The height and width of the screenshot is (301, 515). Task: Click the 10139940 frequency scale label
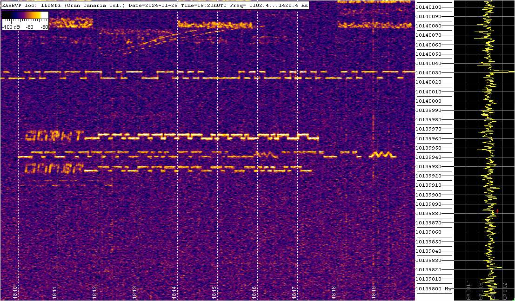tap(428, 157)
